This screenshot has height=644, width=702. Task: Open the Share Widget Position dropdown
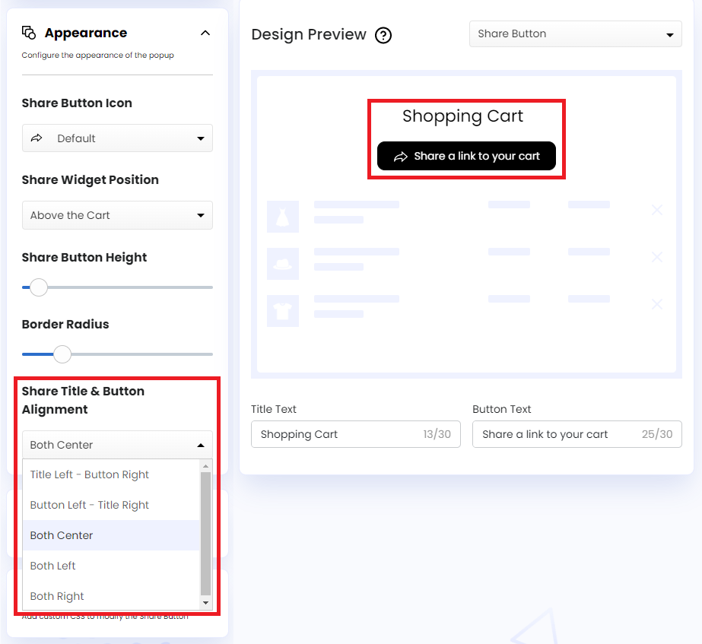click(117, 215)
